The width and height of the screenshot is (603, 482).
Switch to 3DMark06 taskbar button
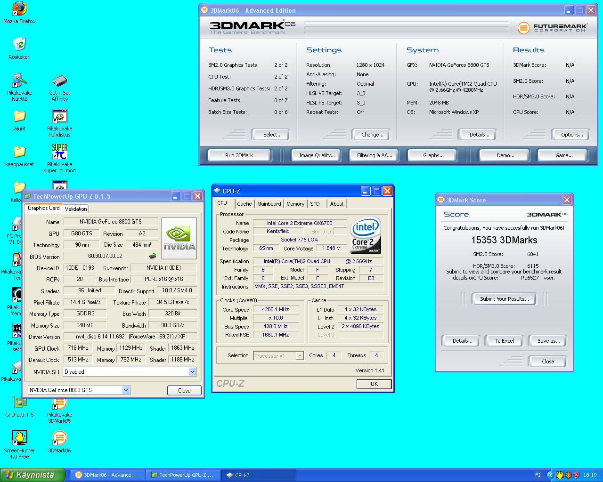click(x=107, y=475)
